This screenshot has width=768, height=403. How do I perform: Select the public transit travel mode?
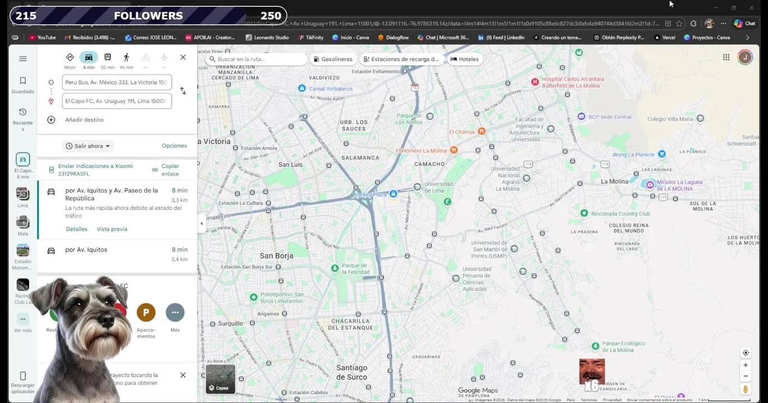(x=108, y=61)
